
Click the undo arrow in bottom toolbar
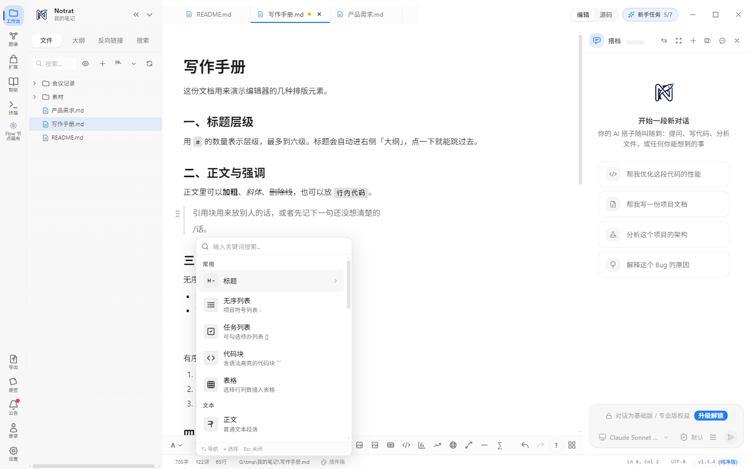tap(525, 445)
